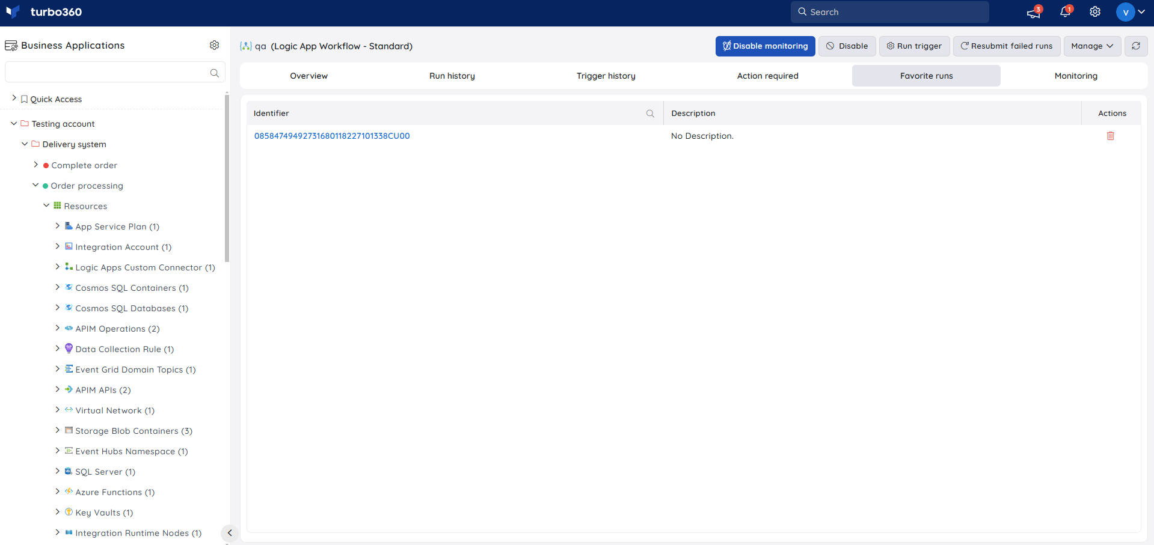Screen dimensions: 1154x545
Task: Switch to the Monitoring tab
Action: tap(1076, 76)
